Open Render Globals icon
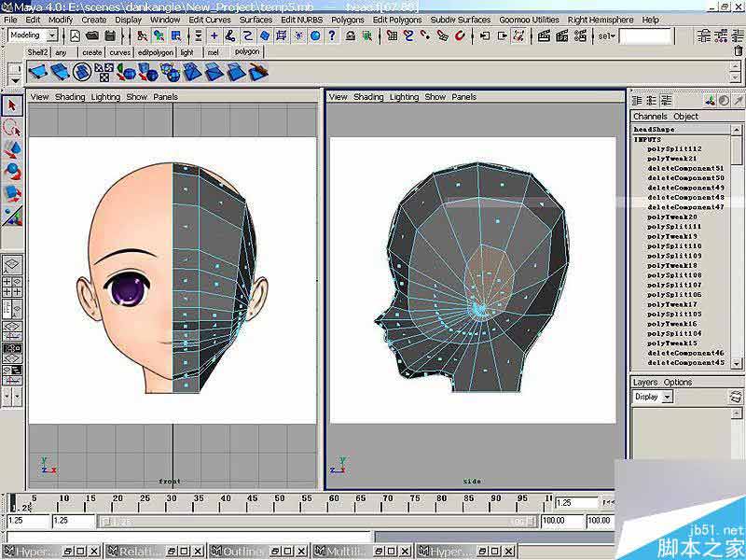 click(x=580, y=35)
